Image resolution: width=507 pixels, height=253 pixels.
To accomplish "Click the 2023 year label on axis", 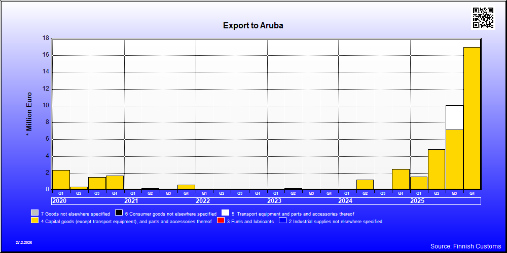I will 274,201.
